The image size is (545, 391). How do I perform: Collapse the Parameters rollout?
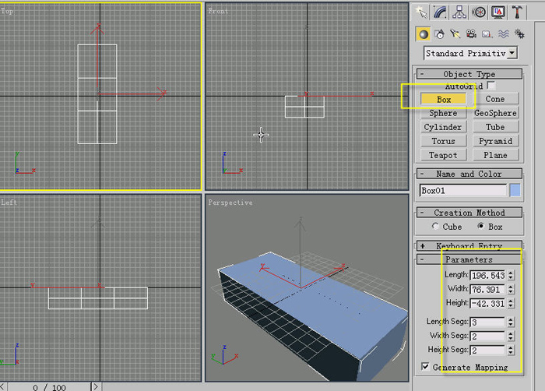469,259
